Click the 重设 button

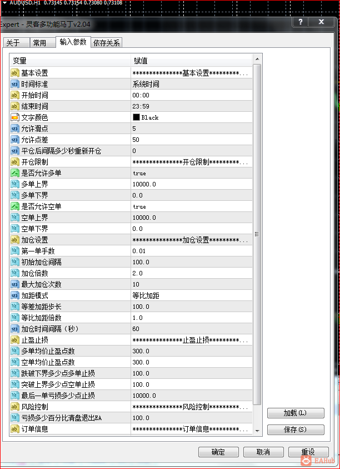(308, 452)
